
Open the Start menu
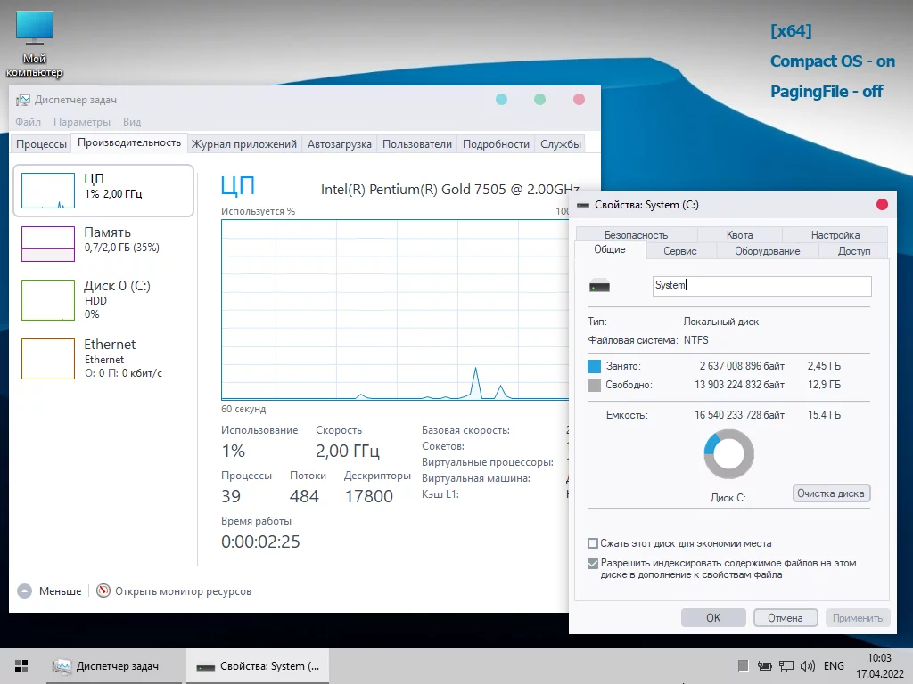point(21,666)
